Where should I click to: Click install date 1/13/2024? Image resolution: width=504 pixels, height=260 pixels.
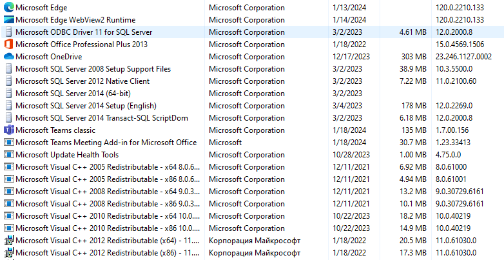pos(349,7)
